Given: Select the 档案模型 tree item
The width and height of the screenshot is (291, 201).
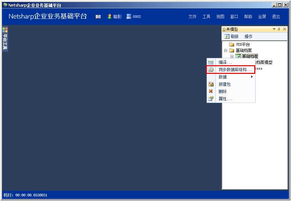Looking at the screenshot, I should click(x=264, y=62).
